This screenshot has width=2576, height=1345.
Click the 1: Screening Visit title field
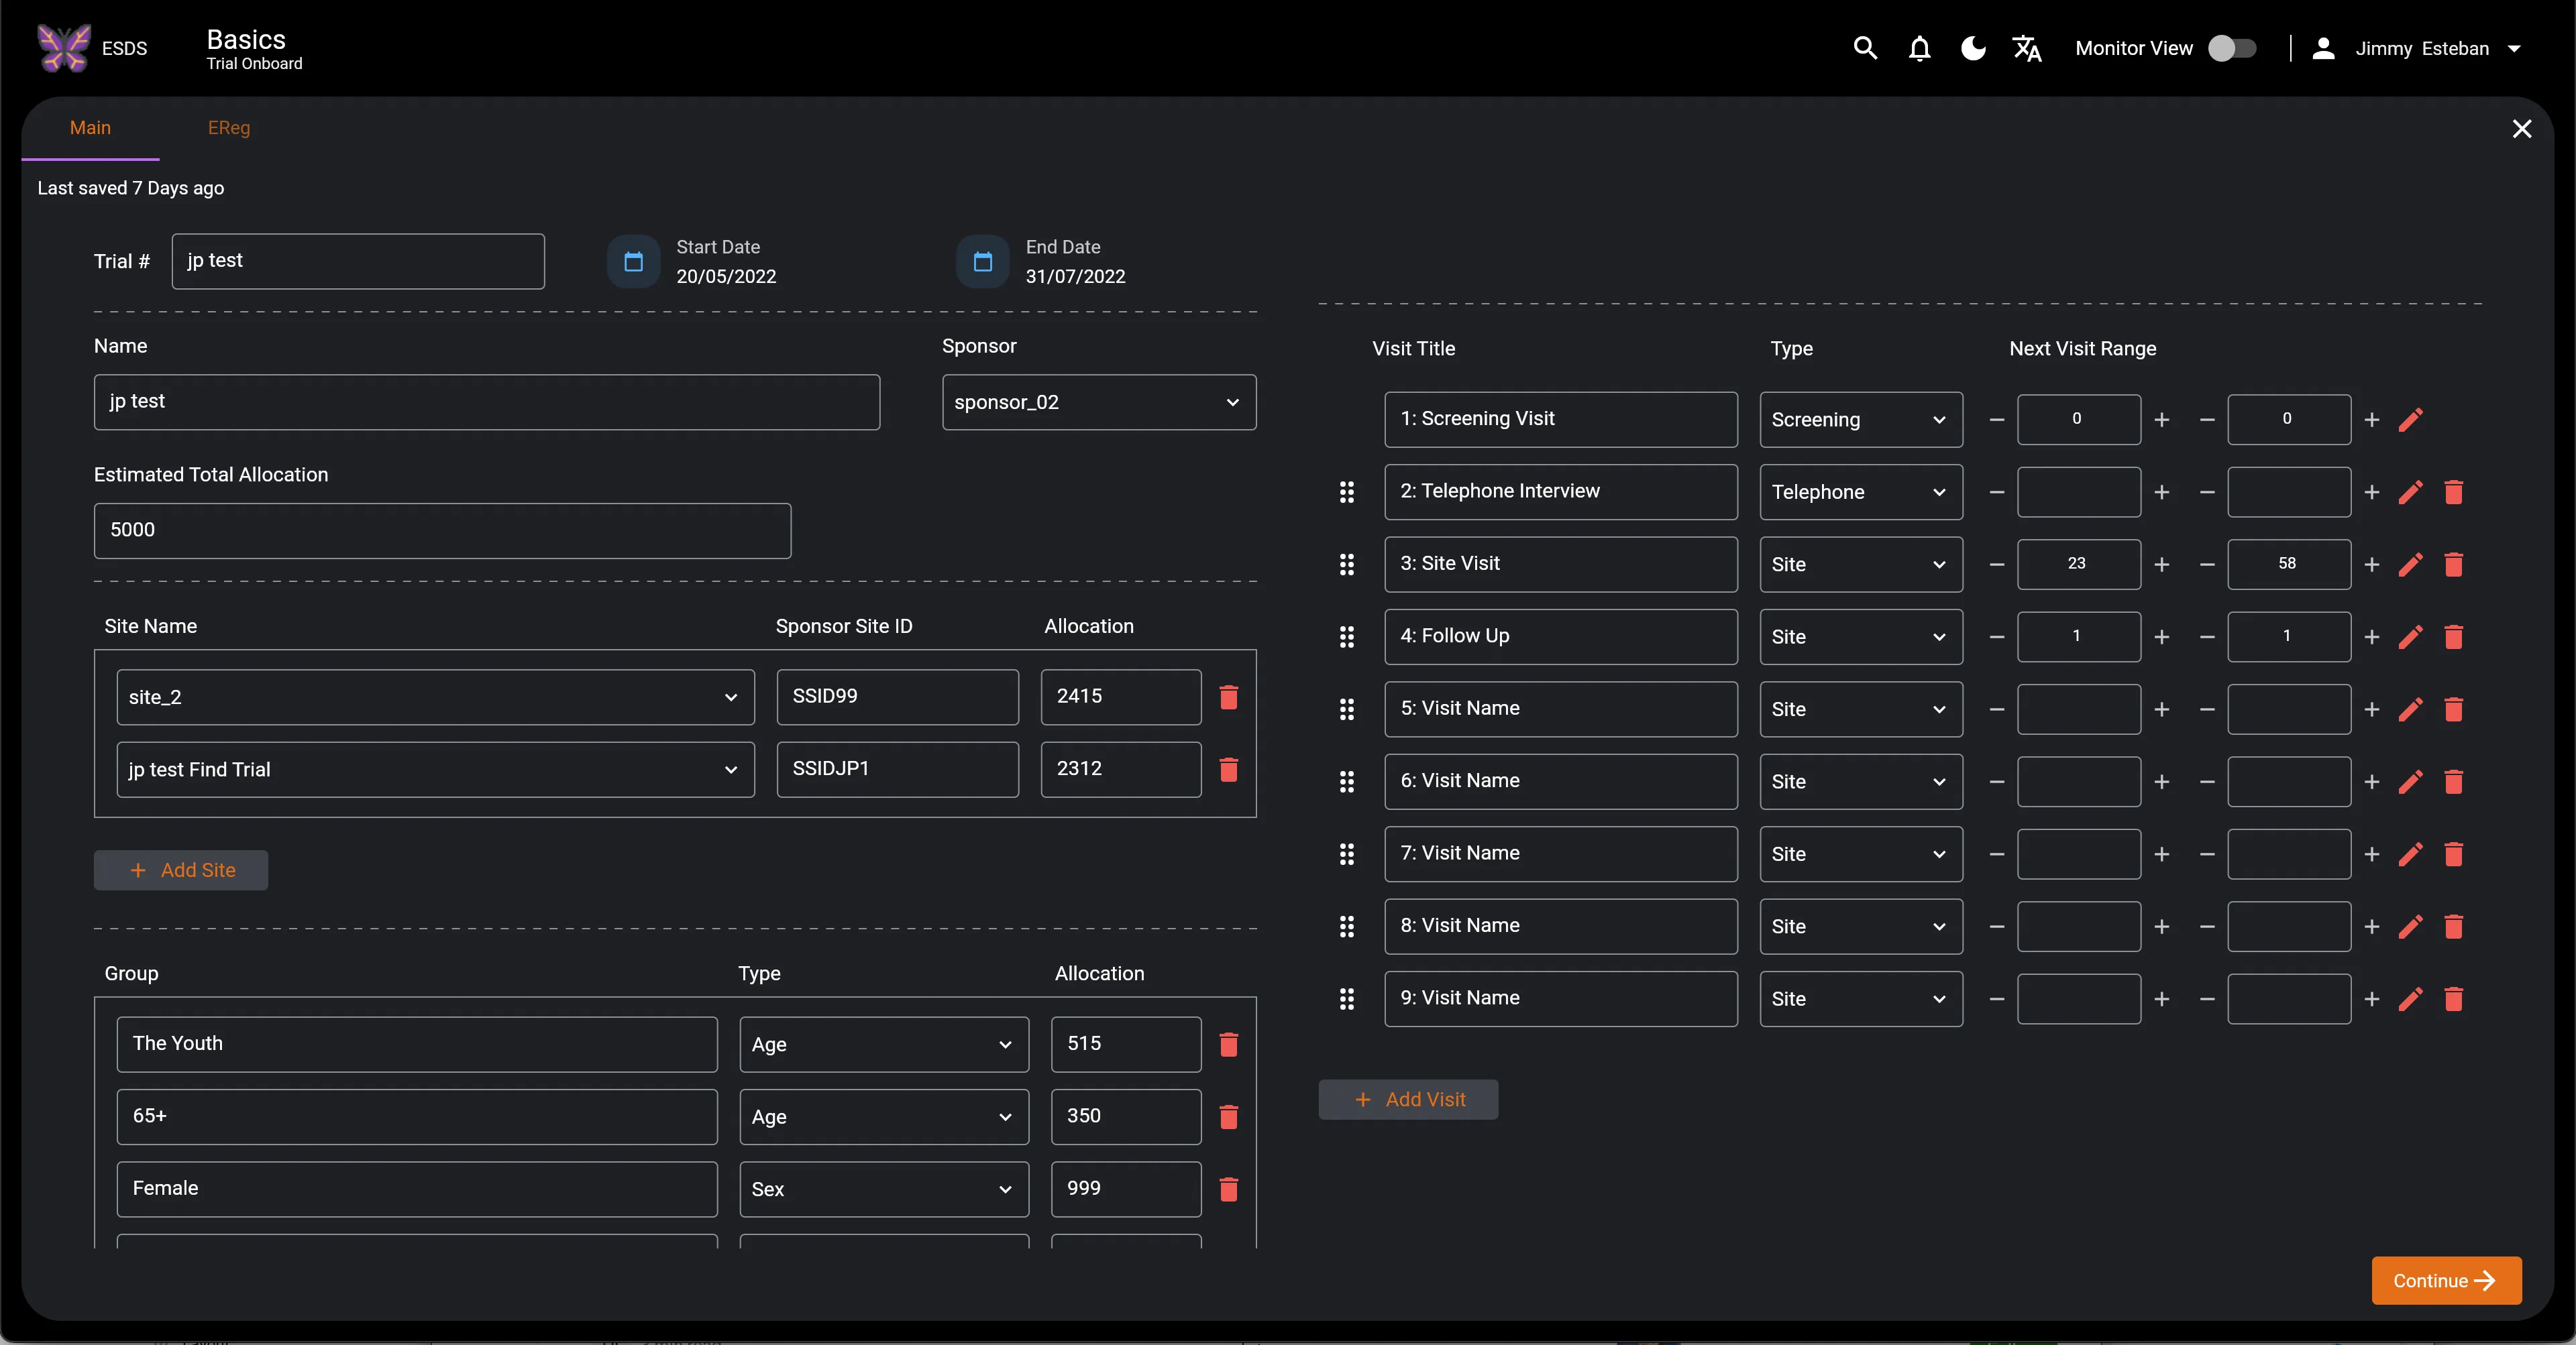point(1561,420)
